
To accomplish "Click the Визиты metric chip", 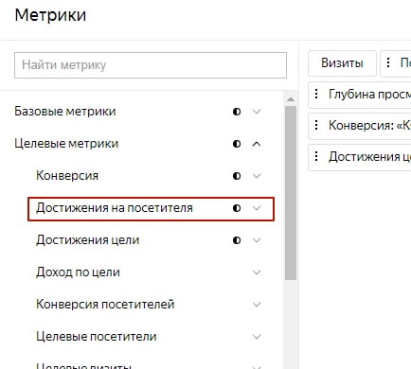I will tap(342, 63).
